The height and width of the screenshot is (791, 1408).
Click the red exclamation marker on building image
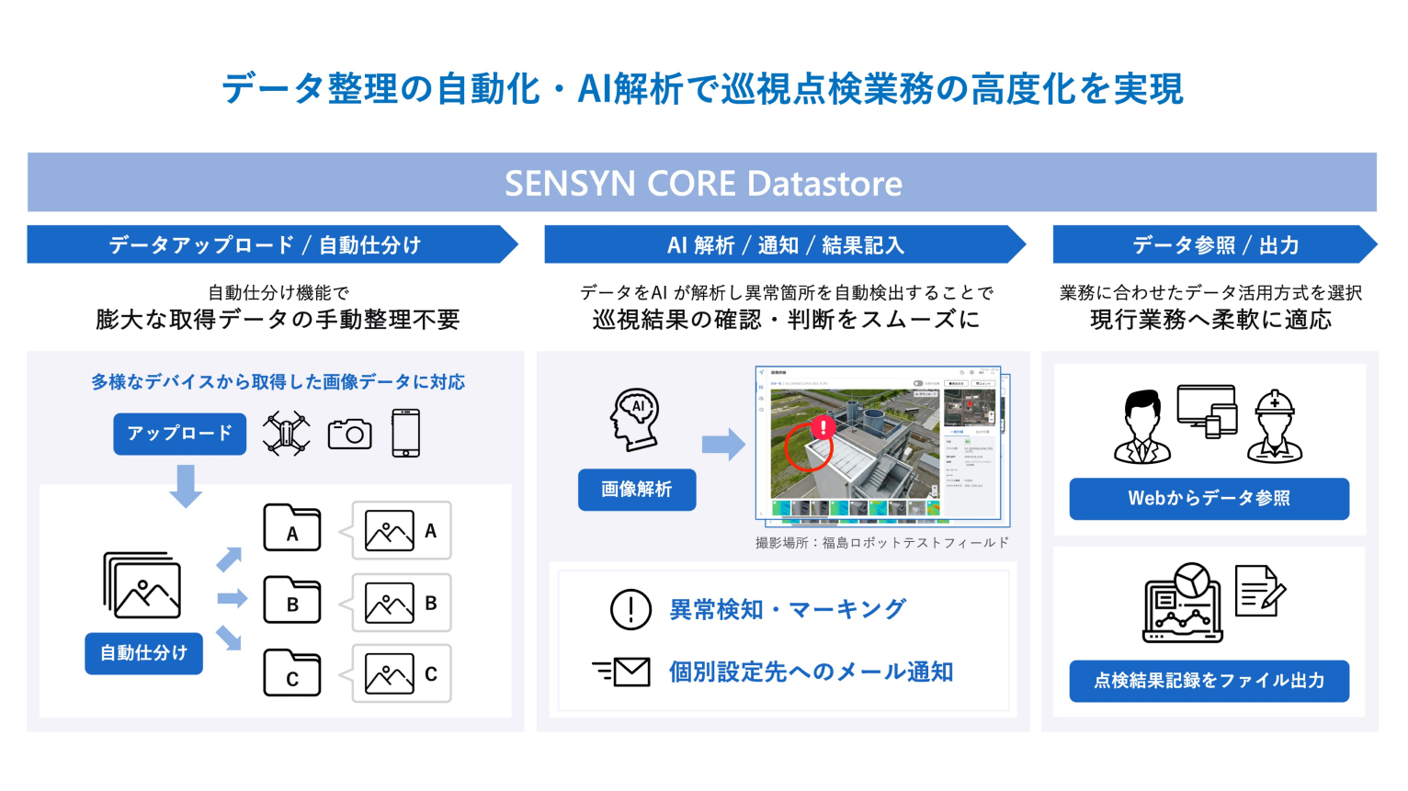pos(823,426)
